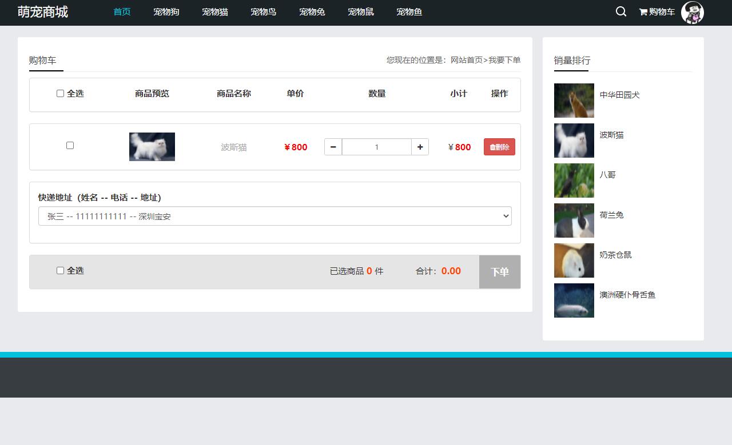Image resolution: width=732 pixels, height=445 pixels.
Task: Click the user avatar in top-right corner
Action: (x=693, y=13)
